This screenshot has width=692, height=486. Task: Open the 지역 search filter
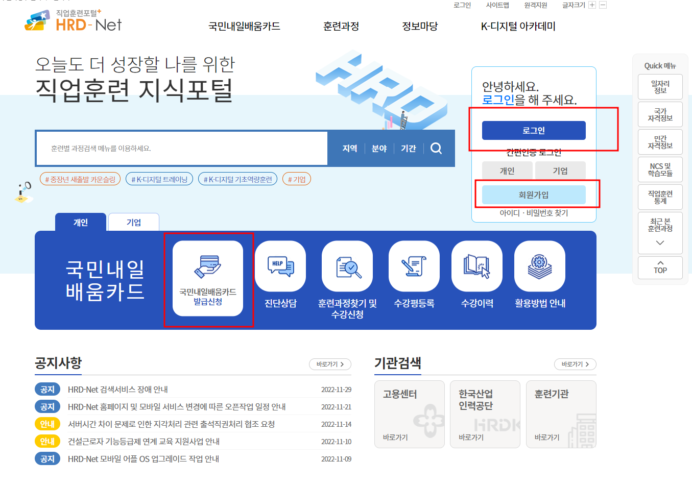tap(350, 148)
